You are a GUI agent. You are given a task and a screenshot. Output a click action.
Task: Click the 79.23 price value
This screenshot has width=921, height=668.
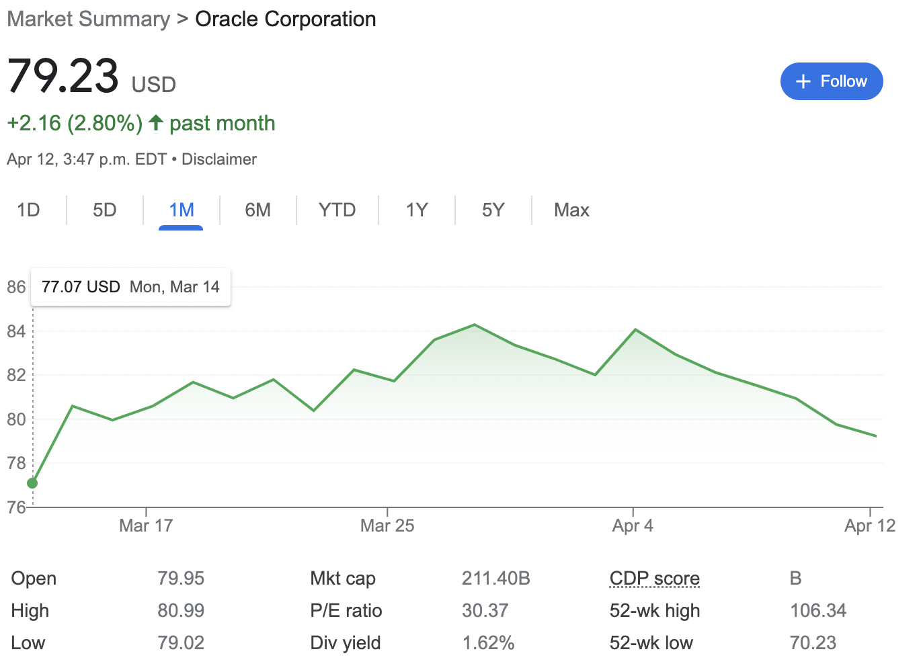pyautogui.click(x=63, y=75)
